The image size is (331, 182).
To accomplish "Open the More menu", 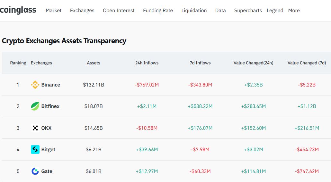I will click(x=294, y=11).
